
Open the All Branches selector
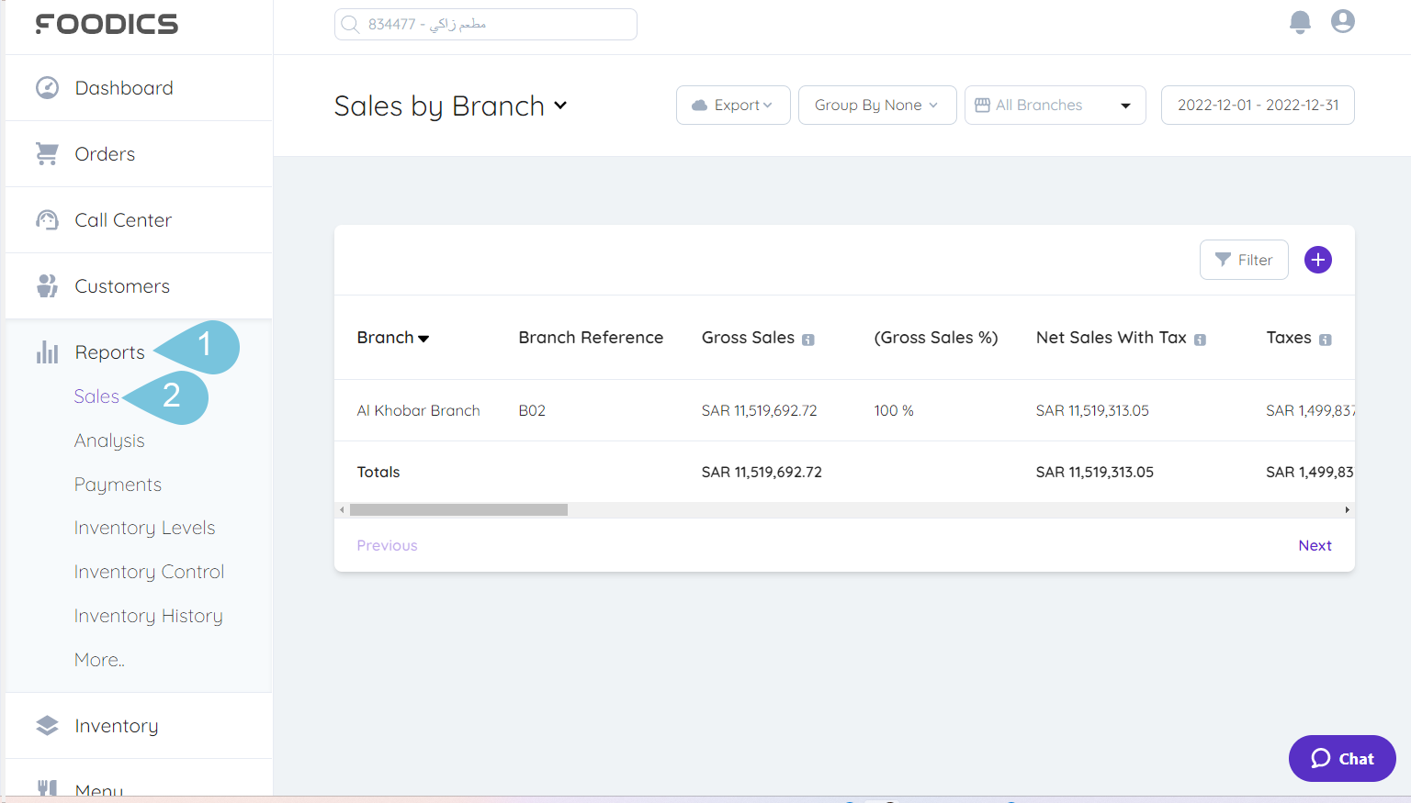[x=1054, y=105]
